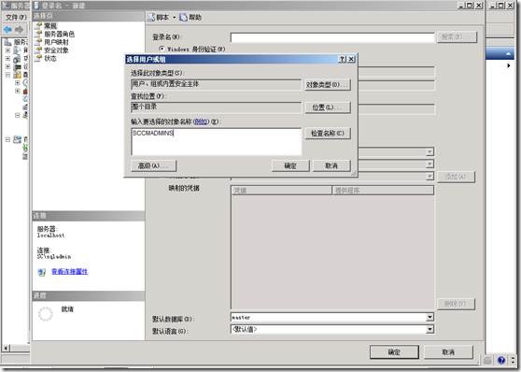Click 确定 at bottom of the login window

pos(394,351)
